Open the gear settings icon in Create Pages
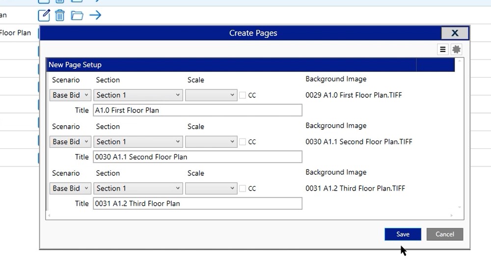491x279 pixels. point(457,49)
